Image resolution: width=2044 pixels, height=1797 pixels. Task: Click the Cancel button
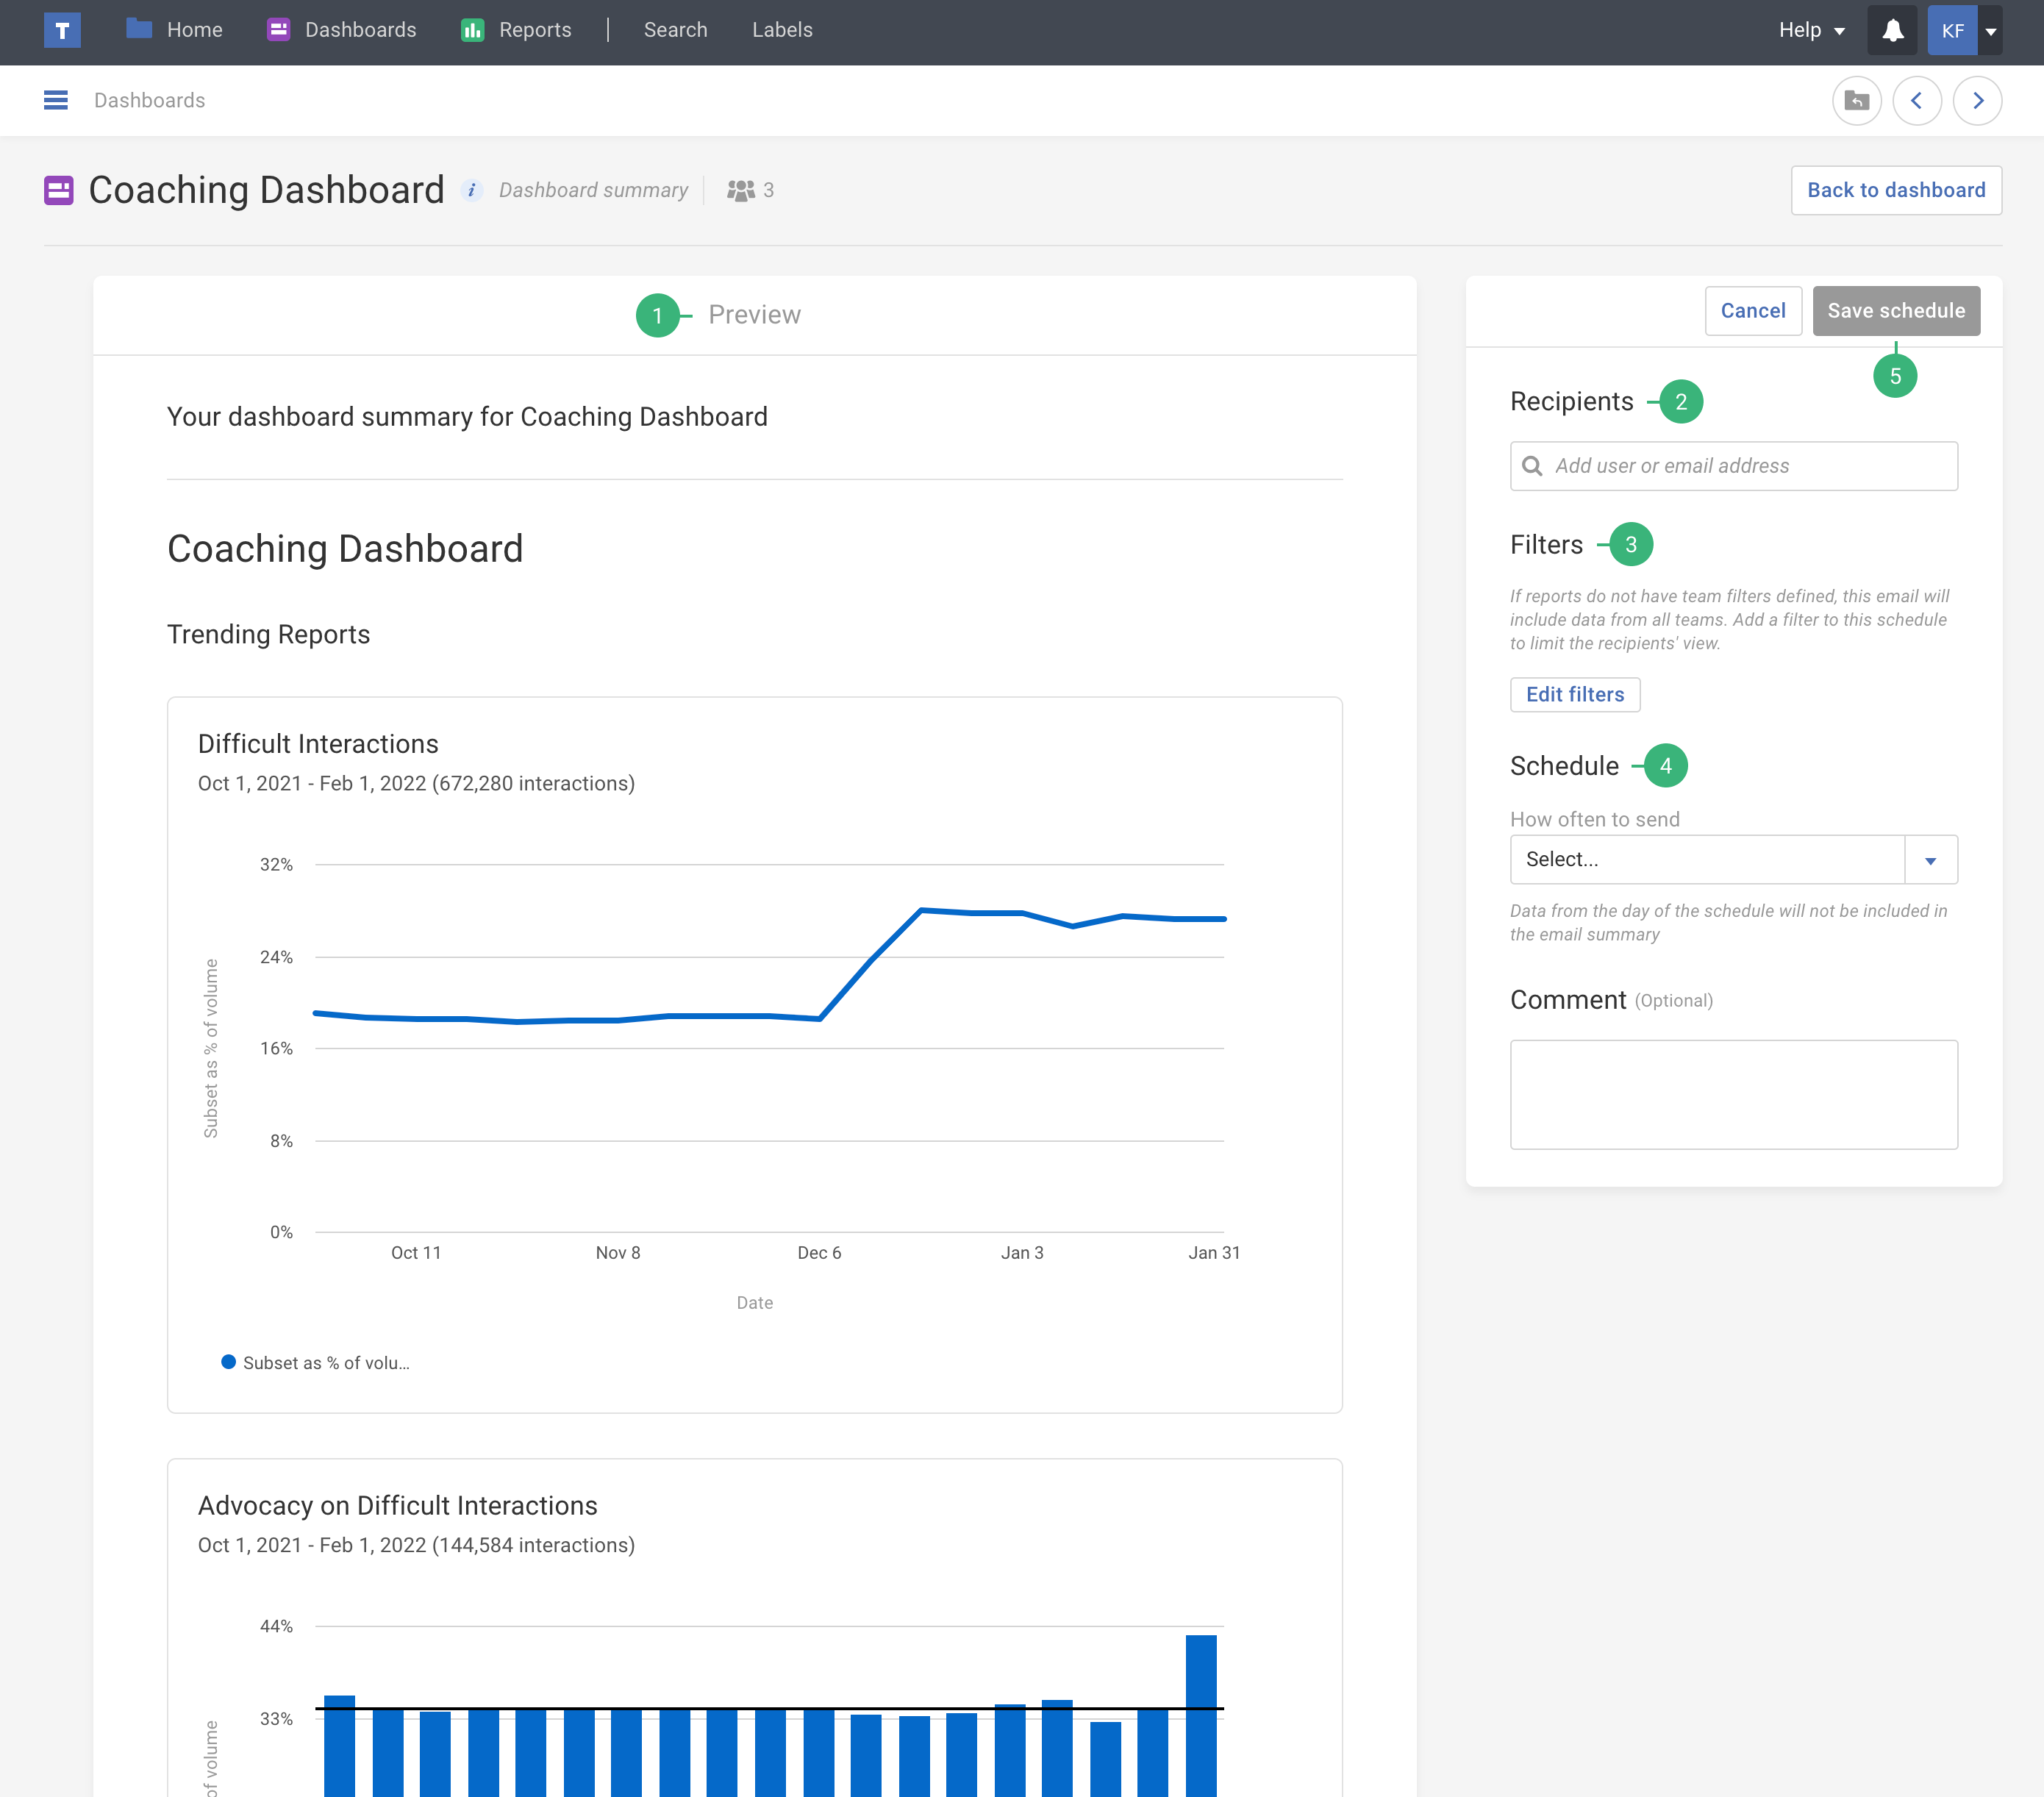tap(1752, 311)
